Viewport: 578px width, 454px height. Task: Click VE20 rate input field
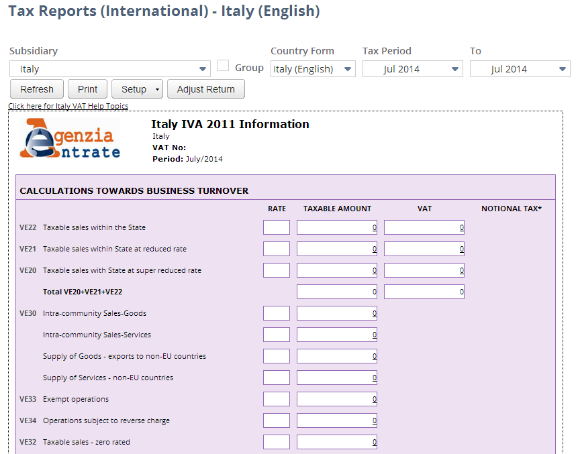277,270
